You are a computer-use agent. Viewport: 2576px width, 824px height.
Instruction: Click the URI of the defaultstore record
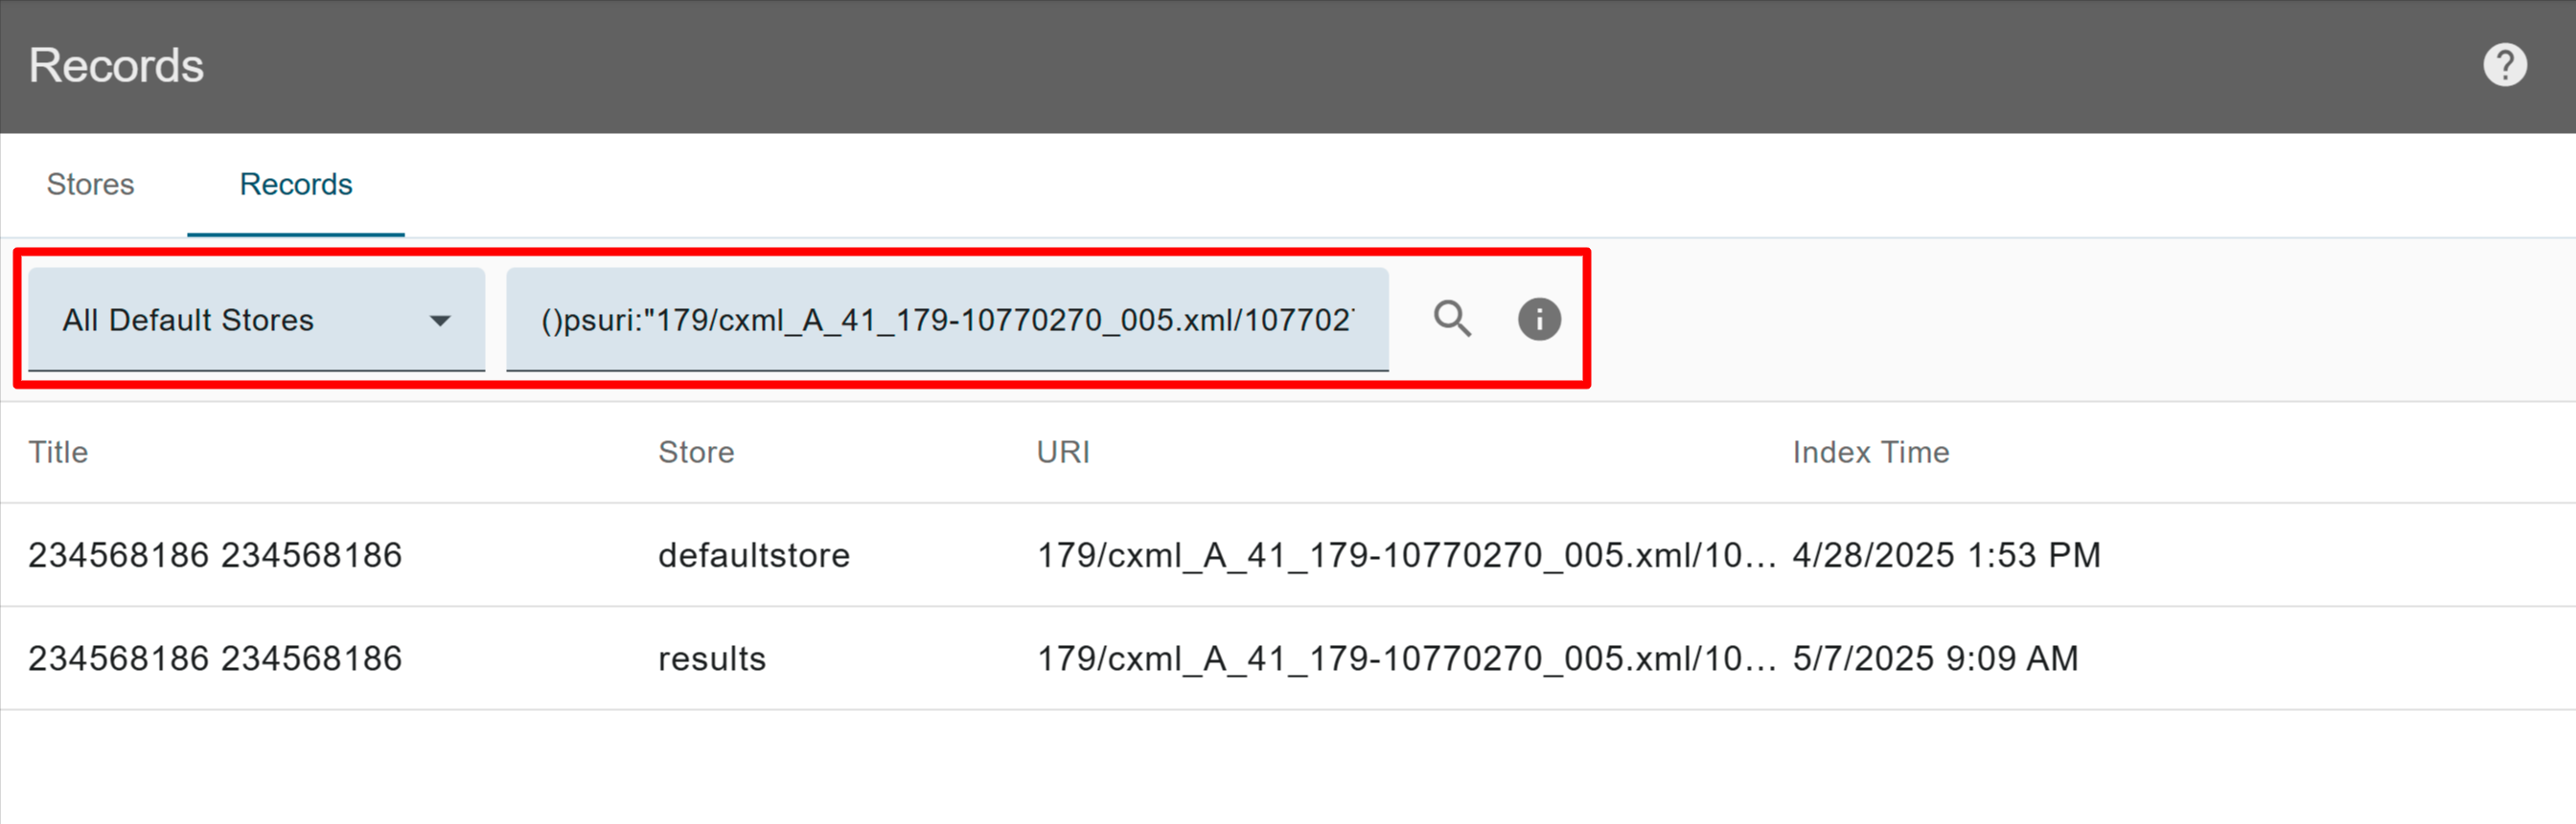1406,555
